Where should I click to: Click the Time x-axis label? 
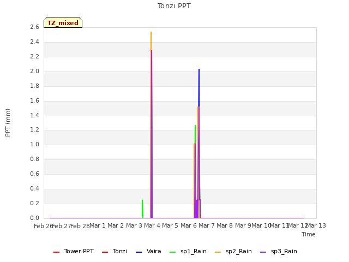tap(309, 234)
